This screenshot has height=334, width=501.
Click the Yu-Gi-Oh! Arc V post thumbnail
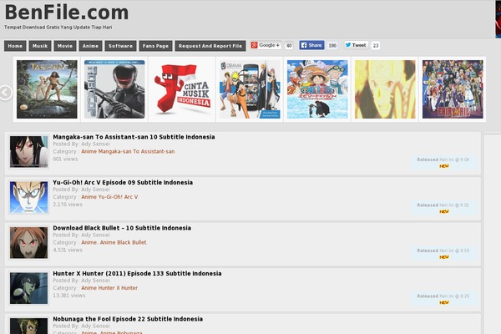click(28, 197)
